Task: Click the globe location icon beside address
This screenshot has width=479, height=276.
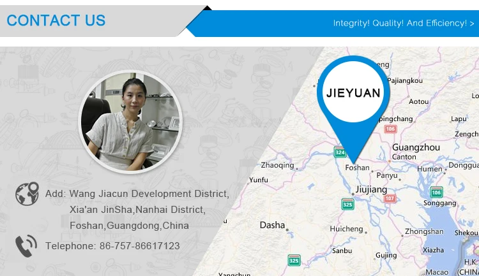Action: pos(27,194)
